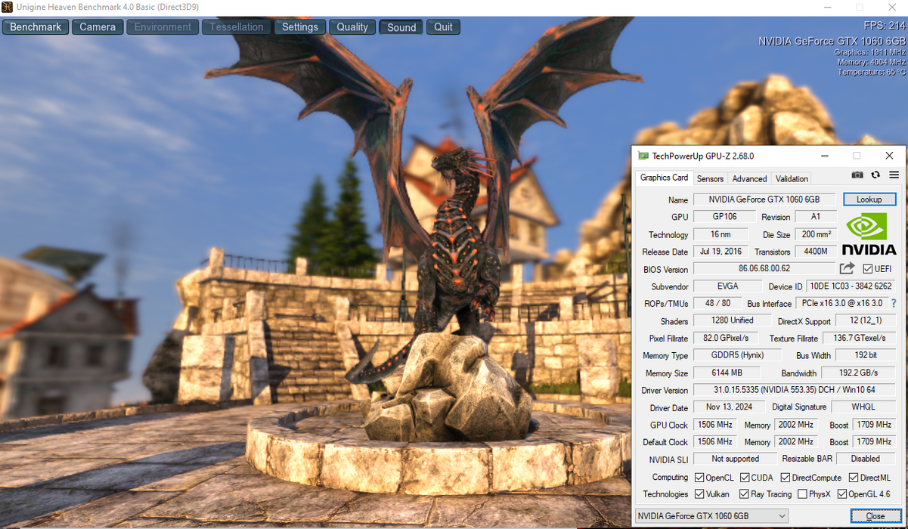Click the Environment button in Heaven
Viewport: 908px width, 529px height.
[163, 26]
